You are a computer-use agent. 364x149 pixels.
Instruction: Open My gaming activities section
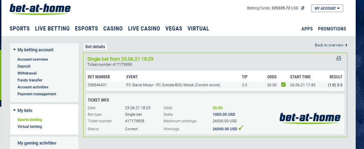click(37, 143)
